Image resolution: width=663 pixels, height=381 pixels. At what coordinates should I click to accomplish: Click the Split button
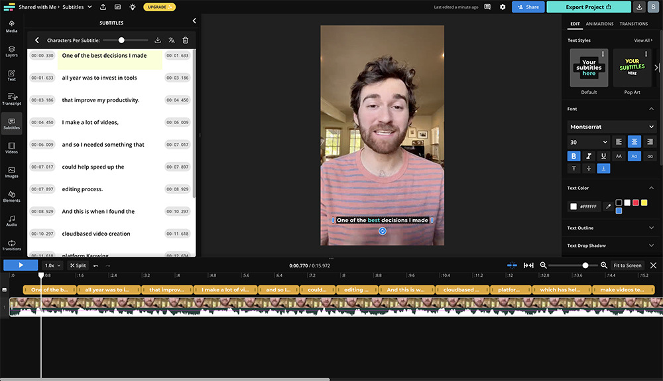pyautogui.click(x=78, y=266)
